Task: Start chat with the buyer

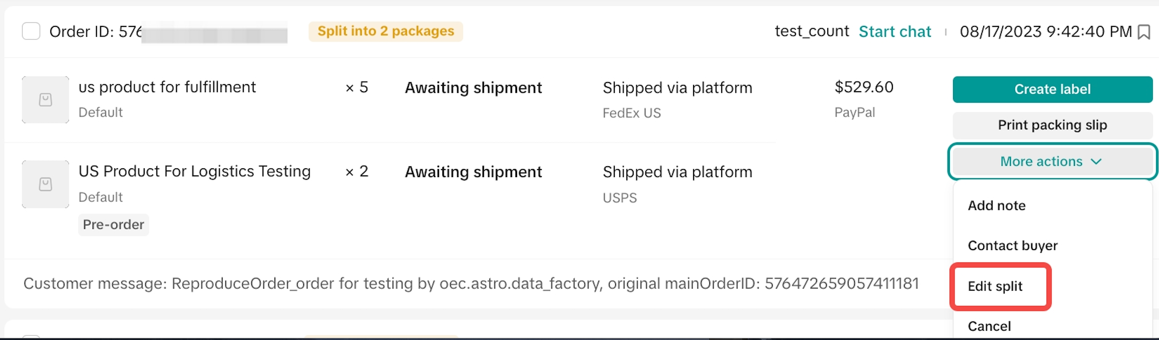Action: pos(894,31)
